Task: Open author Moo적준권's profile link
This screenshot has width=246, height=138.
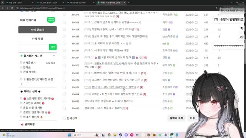Action: [169, 36]
